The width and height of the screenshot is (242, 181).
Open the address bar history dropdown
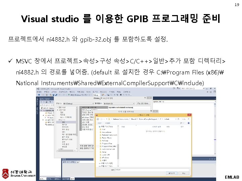point(176,119)
